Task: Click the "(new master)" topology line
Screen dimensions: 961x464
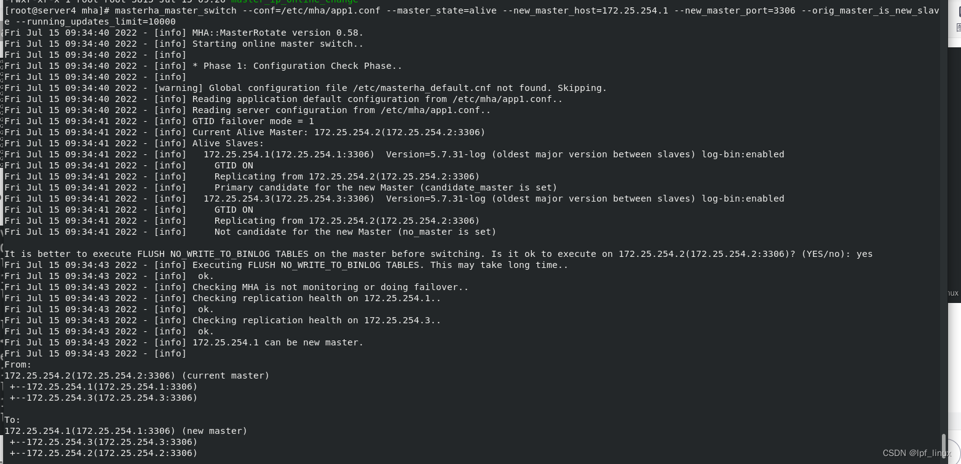Action: 125,431
